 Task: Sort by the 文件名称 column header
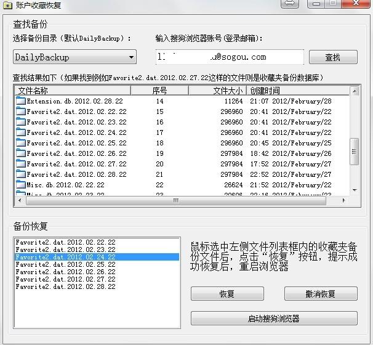pos(73,91)
